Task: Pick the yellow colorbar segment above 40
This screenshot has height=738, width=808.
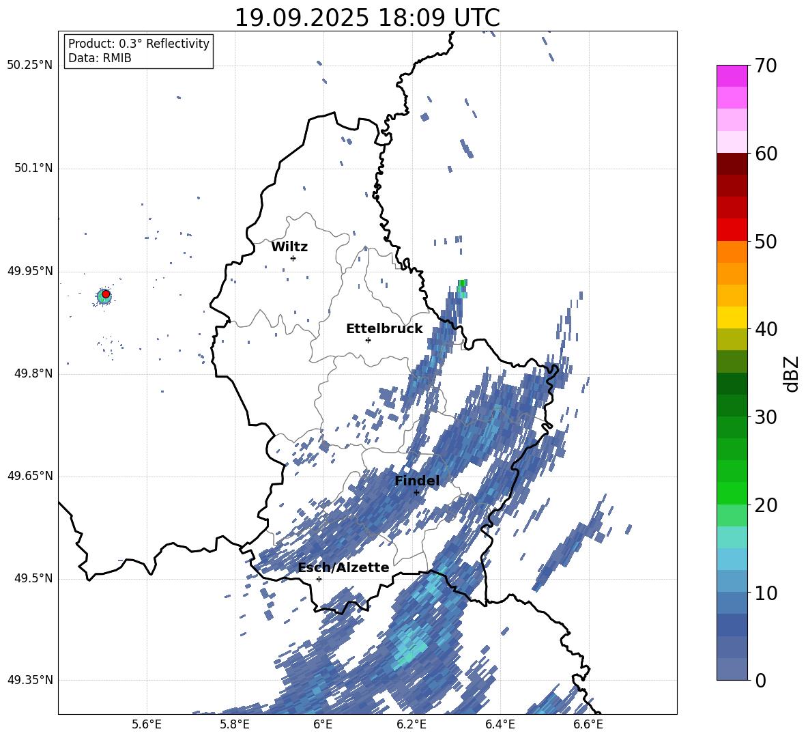Action: (732, 317)
